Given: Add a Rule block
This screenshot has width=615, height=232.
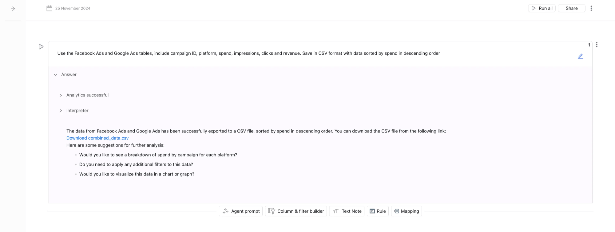Looking at the screenshot, I should [378, 211].
